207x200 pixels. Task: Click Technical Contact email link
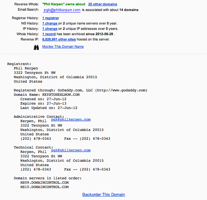(x=71, y=150)
